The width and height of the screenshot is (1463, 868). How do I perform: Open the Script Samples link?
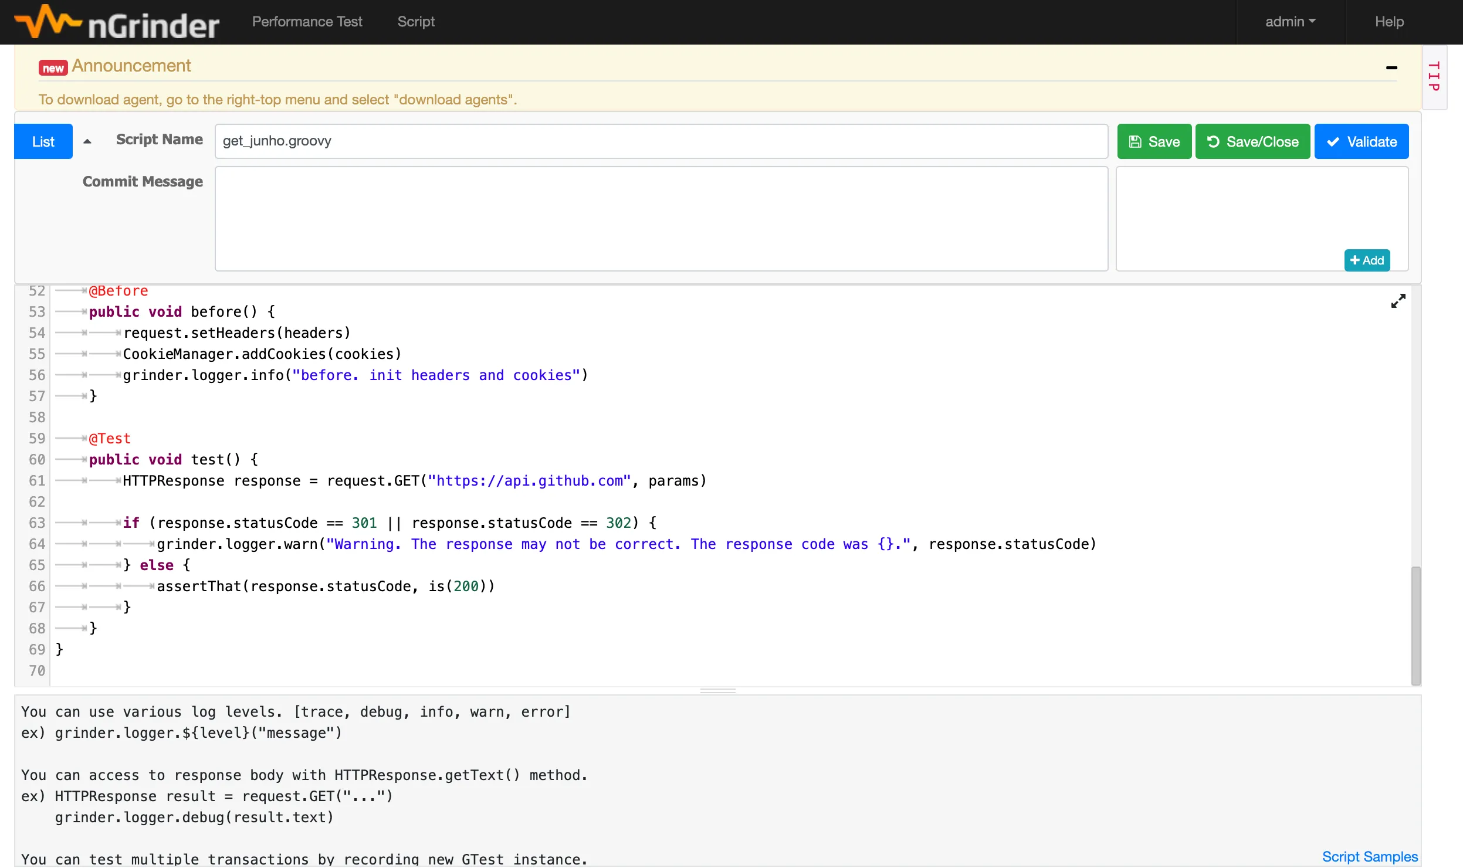pos(1369,857)
